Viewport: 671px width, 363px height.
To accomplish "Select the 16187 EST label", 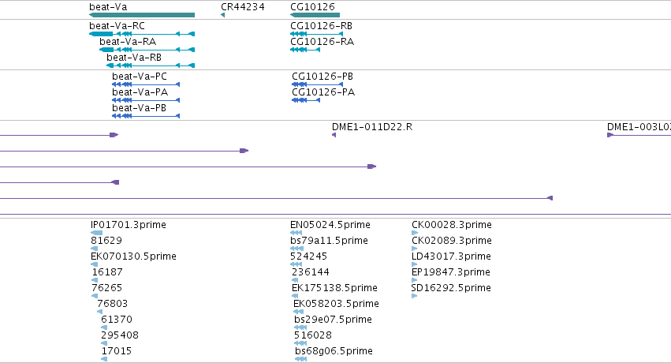I will [x=107, y=272].
